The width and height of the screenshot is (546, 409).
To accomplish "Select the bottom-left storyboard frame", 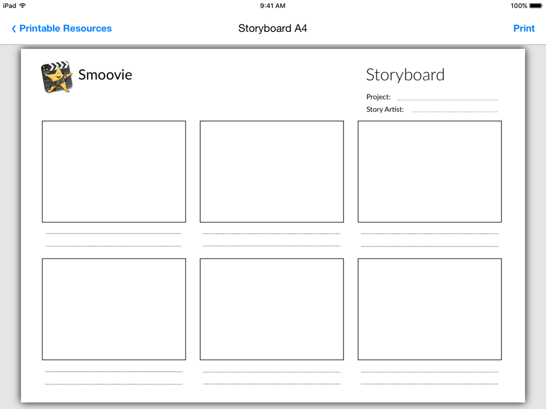I will 114,309.
